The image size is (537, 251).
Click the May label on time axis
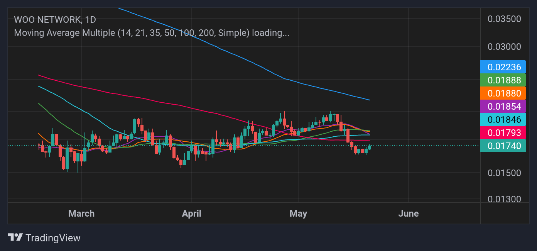298,214
